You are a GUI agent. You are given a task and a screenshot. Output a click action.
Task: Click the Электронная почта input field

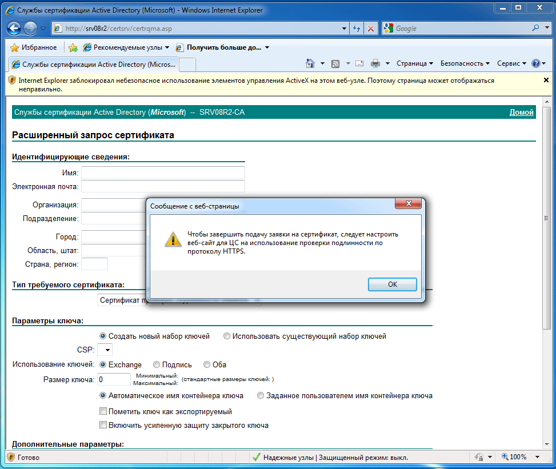[x=163, y=186]
